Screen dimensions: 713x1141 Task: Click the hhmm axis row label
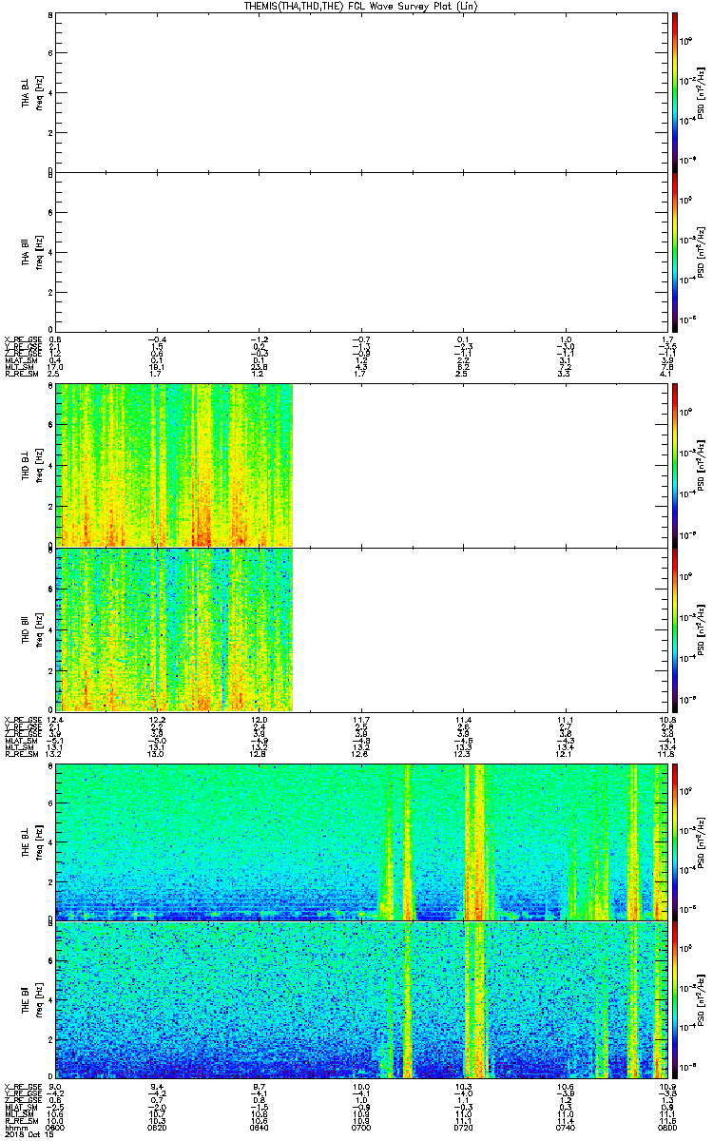[x=14, y=1127]
